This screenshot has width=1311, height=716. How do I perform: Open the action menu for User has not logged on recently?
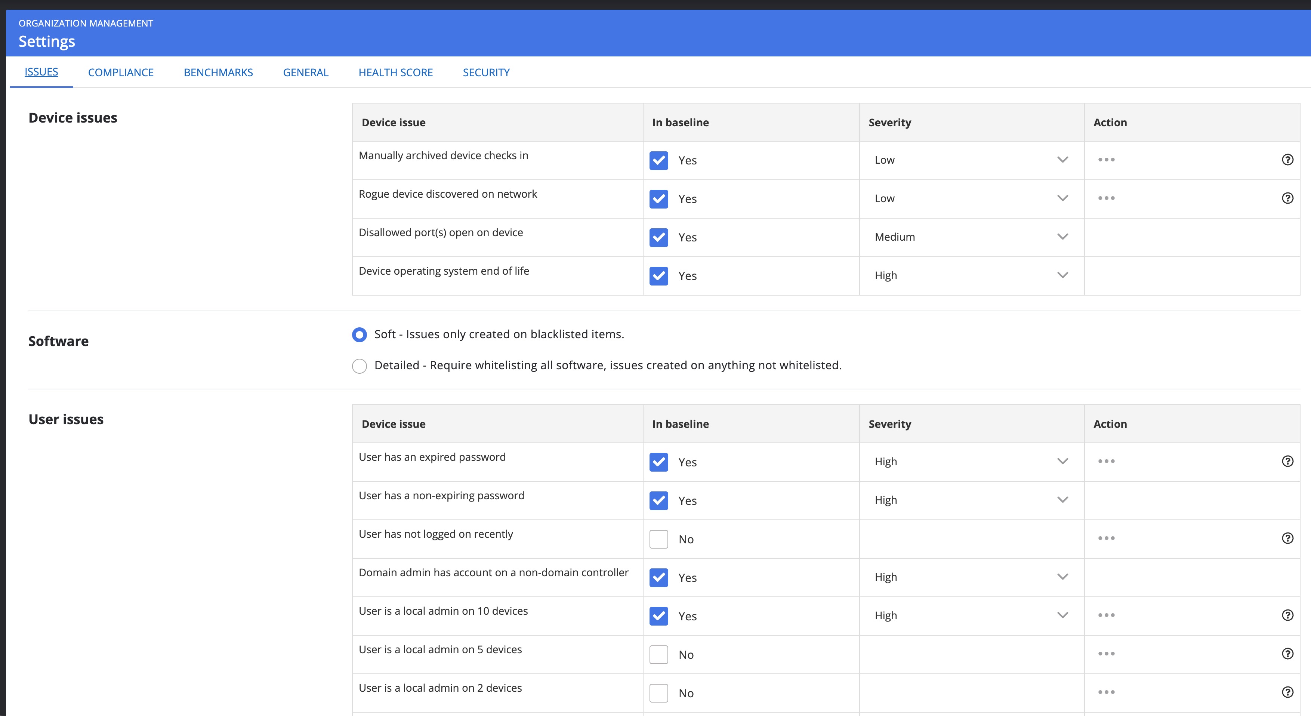click(1107, 538)
